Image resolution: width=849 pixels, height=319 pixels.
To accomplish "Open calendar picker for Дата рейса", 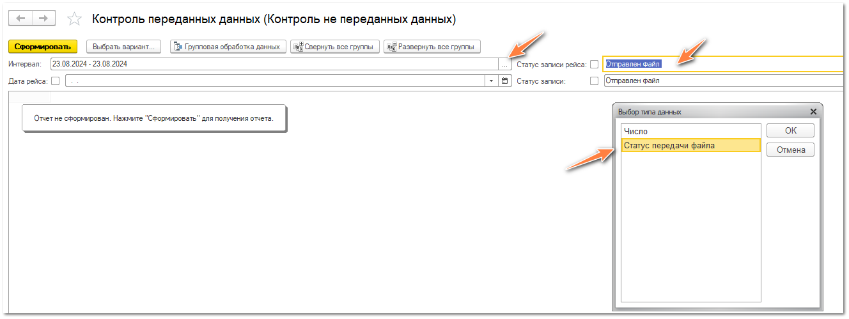I will (504, 81).
